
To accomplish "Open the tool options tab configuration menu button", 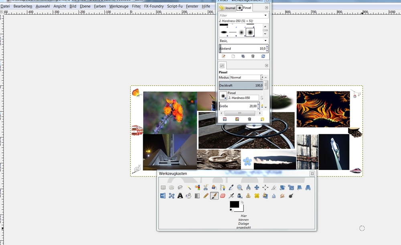I will [x=267, y=65].
